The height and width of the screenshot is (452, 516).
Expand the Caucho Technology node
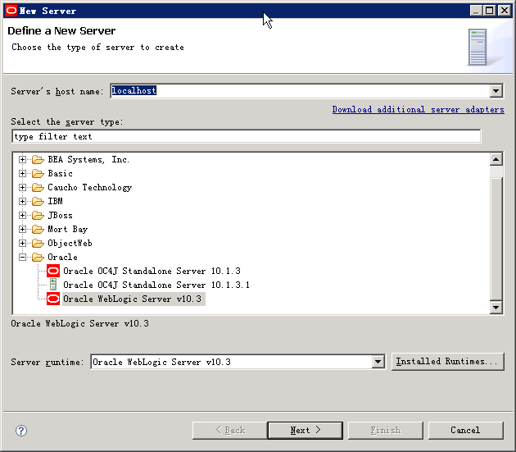[22, 188]
